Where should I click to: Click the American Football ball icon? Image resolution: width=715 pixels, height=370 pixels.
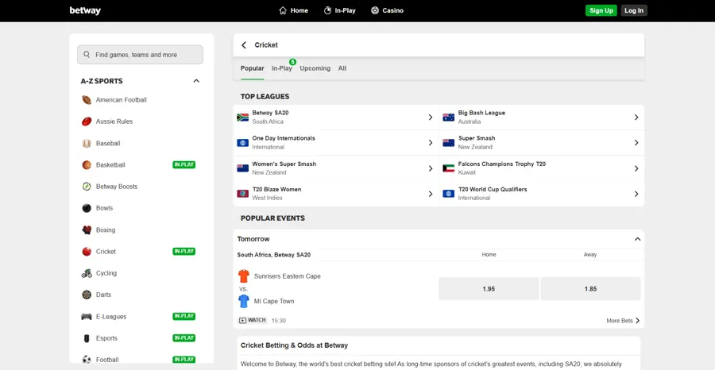87,100
